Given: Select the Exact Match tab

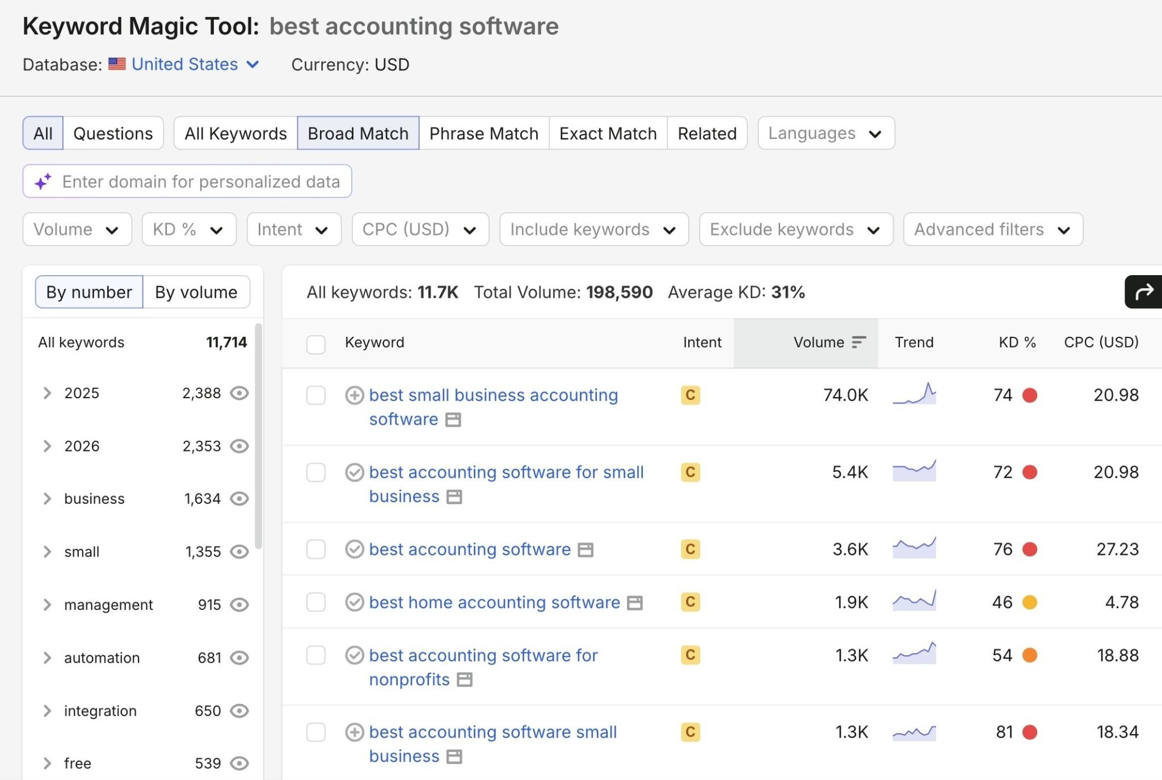Looking at the screenshot, I should point(608,133).
